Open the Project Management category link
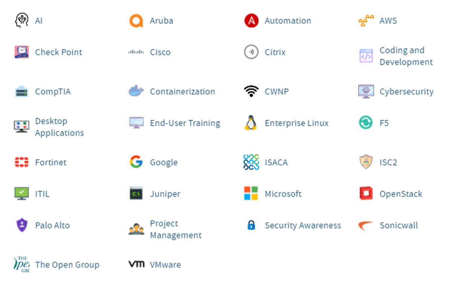The image size is (460, 288). (x=175, y=229)
